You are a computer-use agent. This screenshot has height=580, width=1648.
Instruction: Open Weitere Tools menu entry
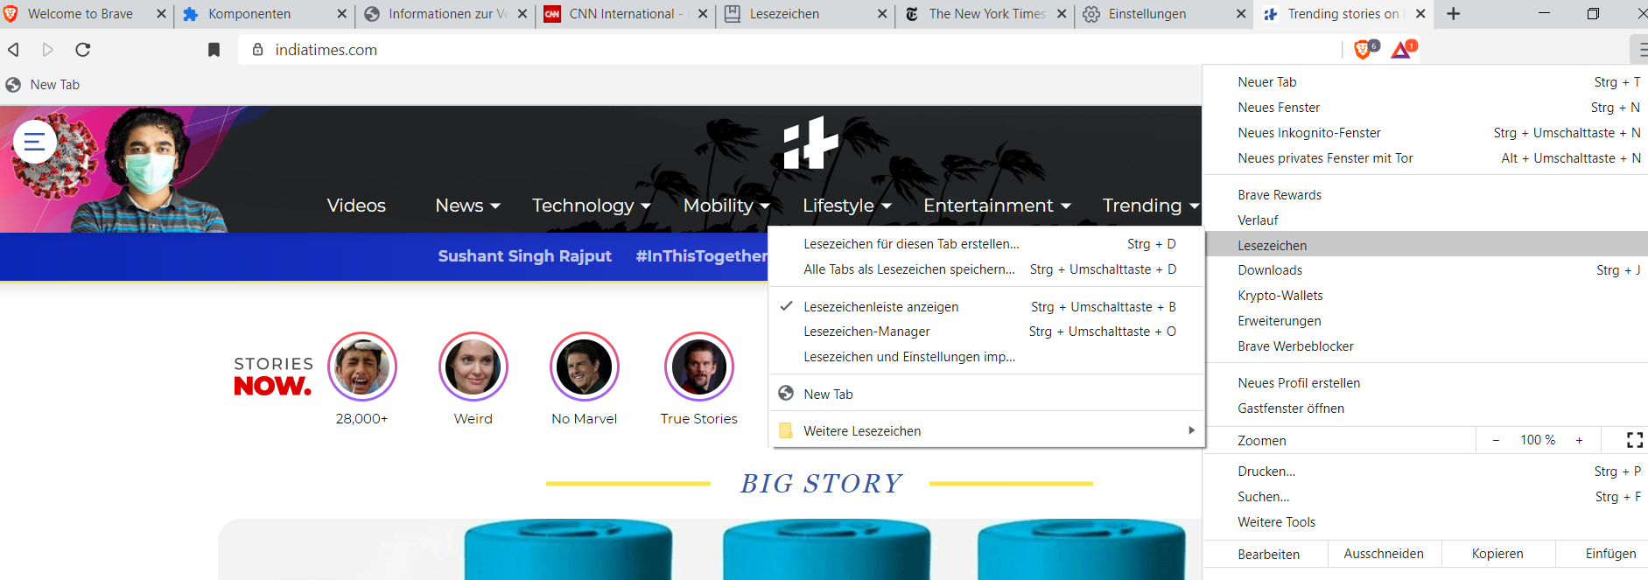pos(1426,522)
